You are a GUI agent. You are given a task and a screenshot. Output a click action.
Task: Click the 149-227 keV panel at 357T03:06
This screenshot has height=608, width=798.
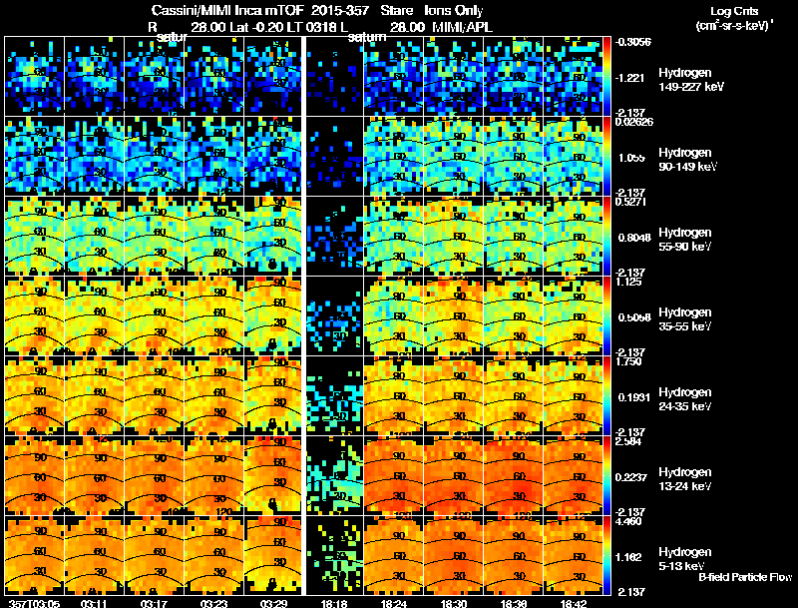(x=35, y=76)
